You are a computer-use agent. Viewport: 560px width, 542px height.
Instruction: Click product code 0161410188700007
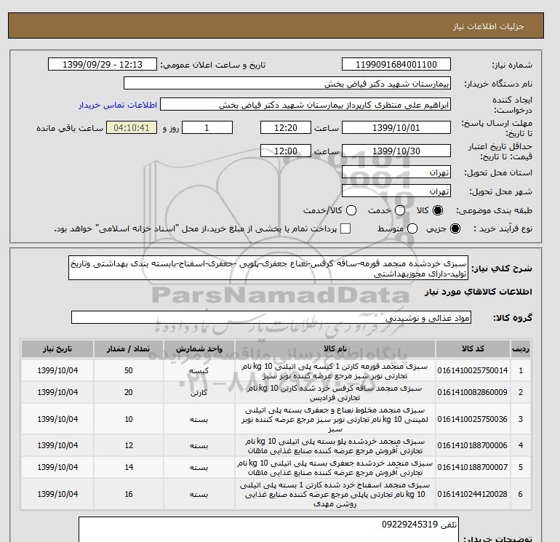tap(472, 467)
